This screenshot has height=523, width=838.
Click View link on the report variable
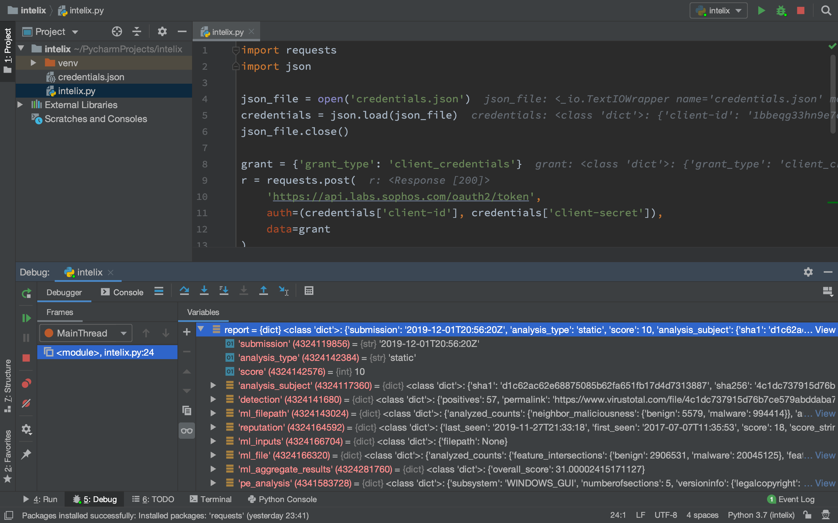tap(825, 330)
